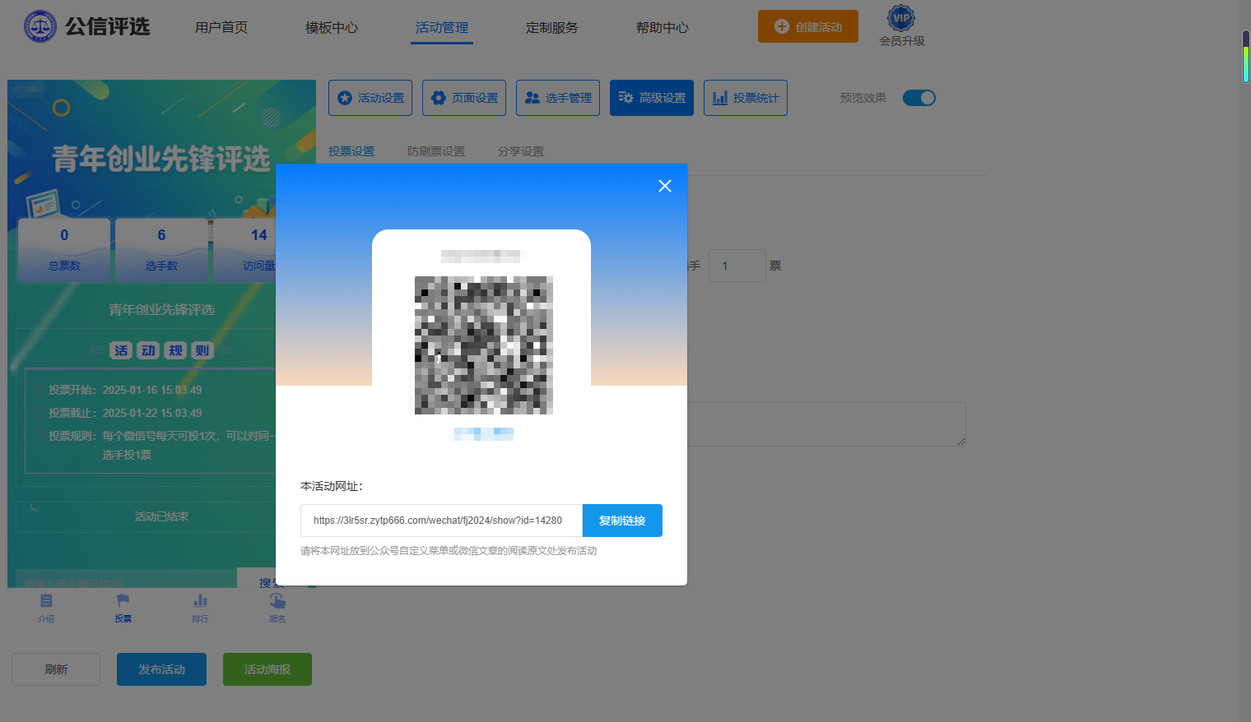Click the large text area behind dialog
Screen dimensions: 1251x722
coord(826,424)
